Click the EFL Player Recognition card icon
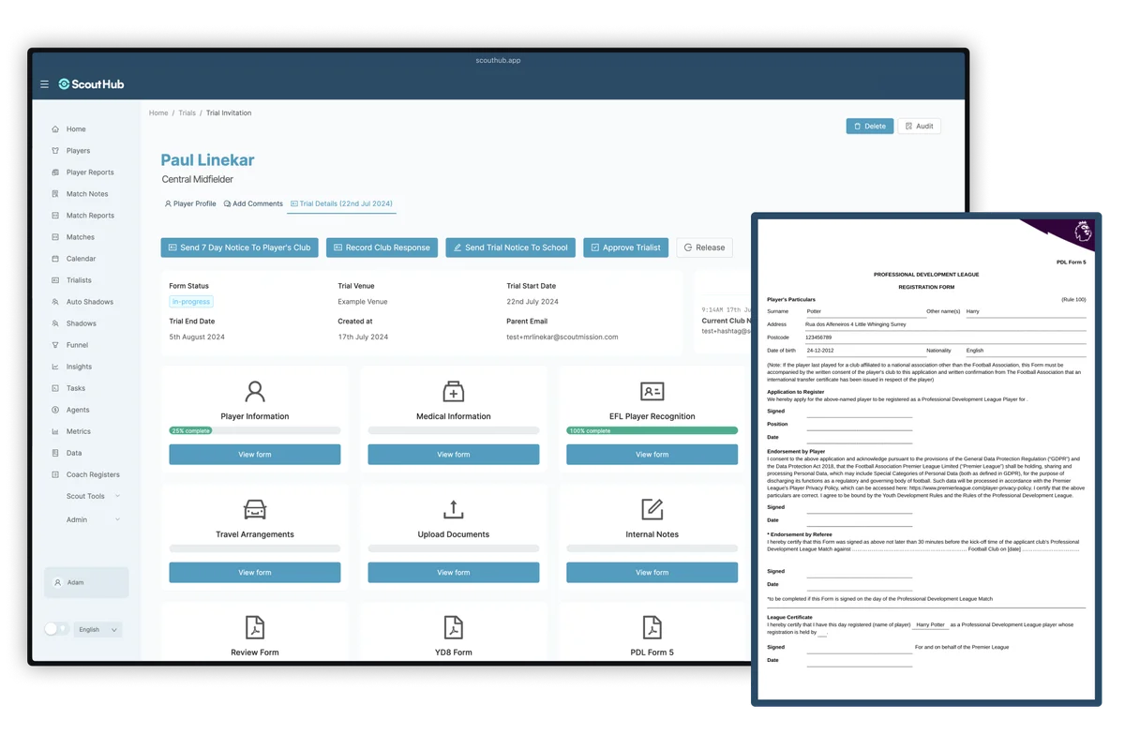Viewport: 1125px width, 735px height. (652, 391)
